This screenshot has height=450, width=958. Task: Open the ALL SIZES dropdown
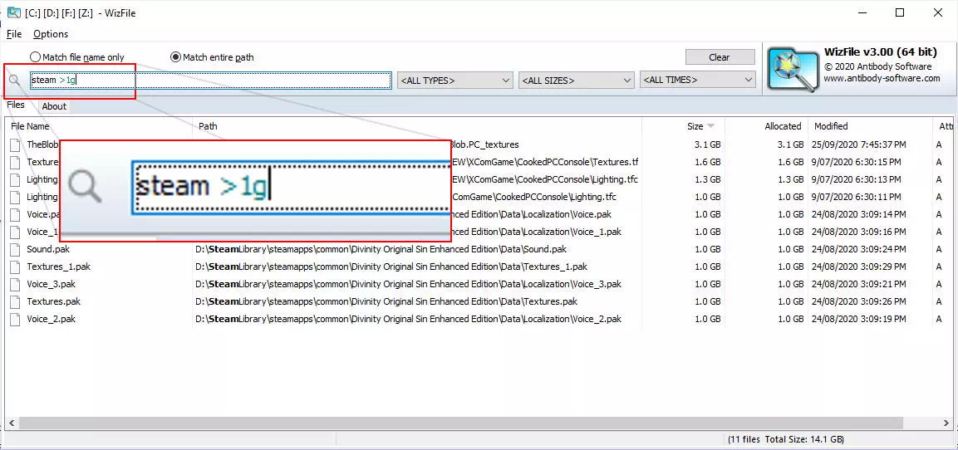tap(576, 80)
